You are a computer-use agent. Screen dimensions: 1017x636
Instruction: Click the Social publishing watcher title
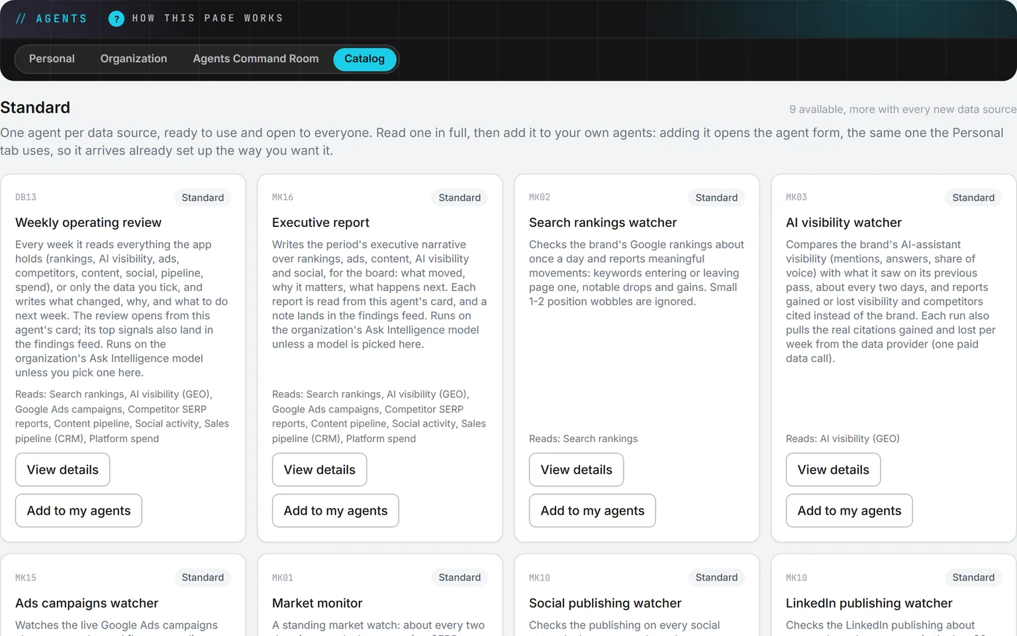click(605, 604)
